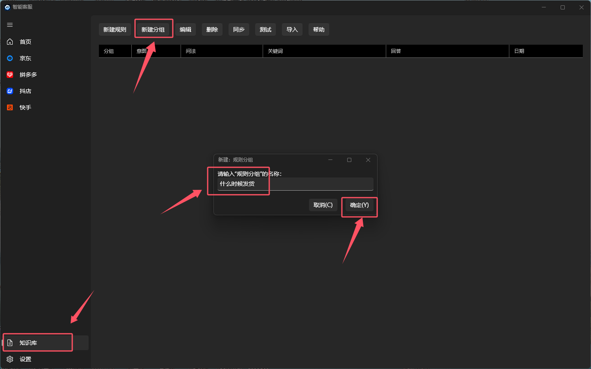Click the 新建规则 button
Screen dimensions: 591x369
[x=115, y=30]
